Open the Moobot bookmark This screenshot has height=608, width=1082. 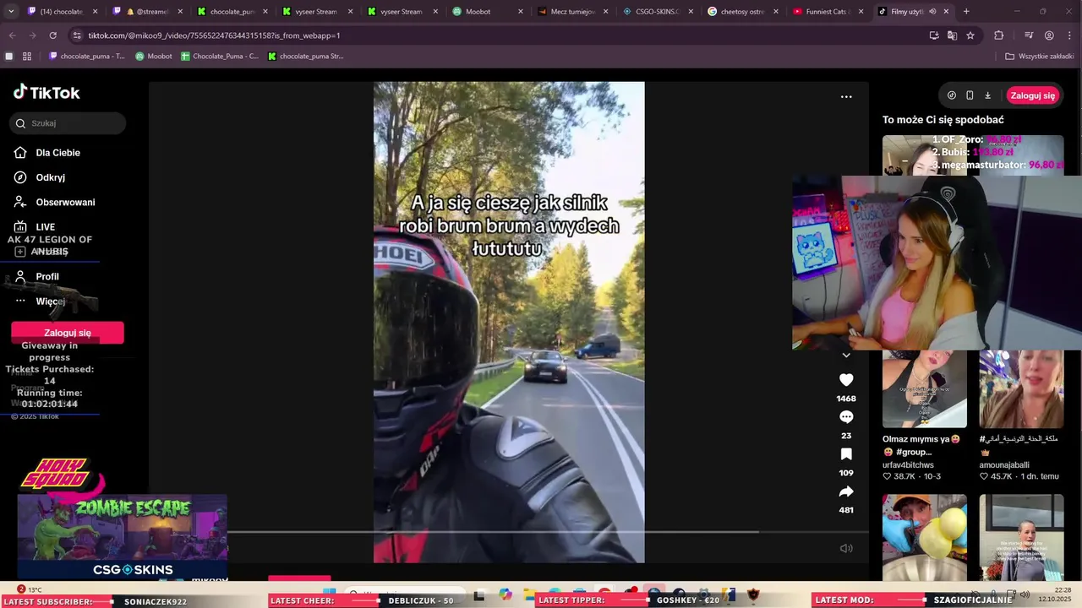[x=154, y=57]
